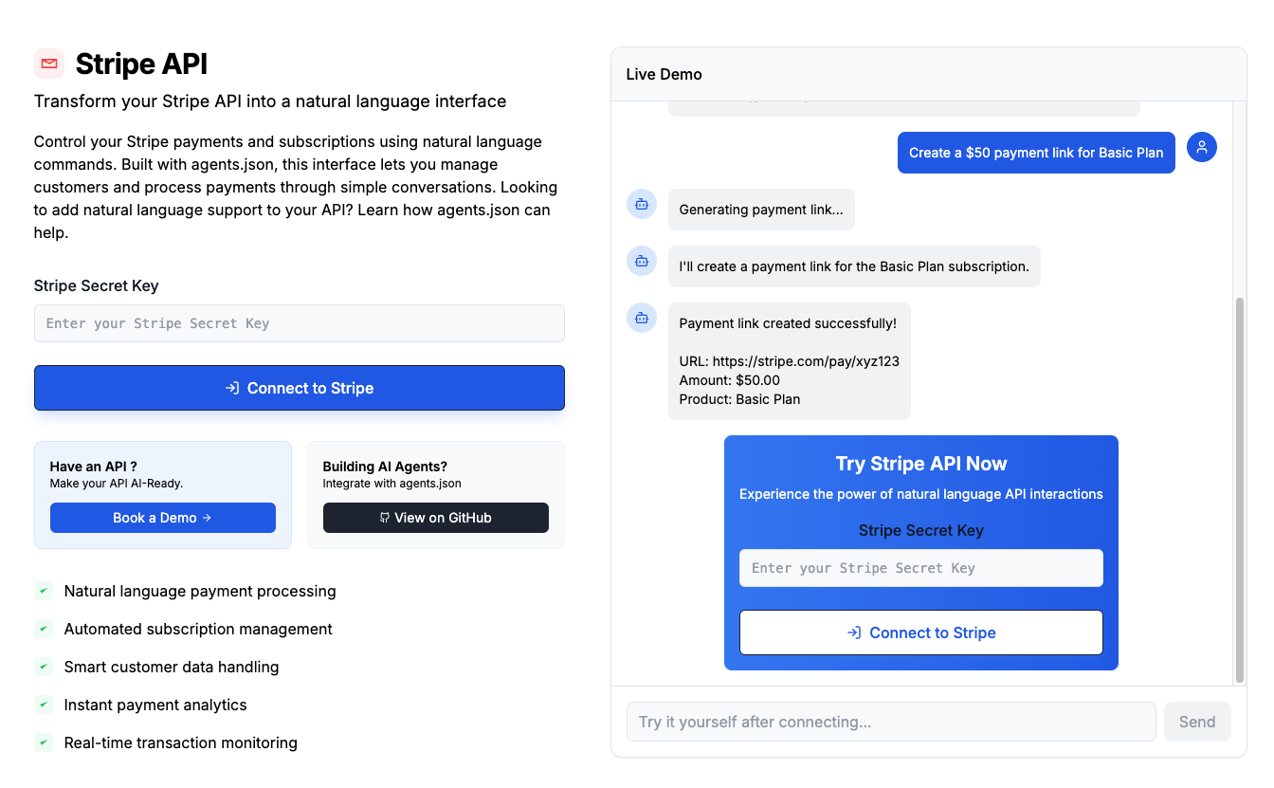Click the Send button in chat
The image size is (1274, 788).
[x=1196, y=722]
